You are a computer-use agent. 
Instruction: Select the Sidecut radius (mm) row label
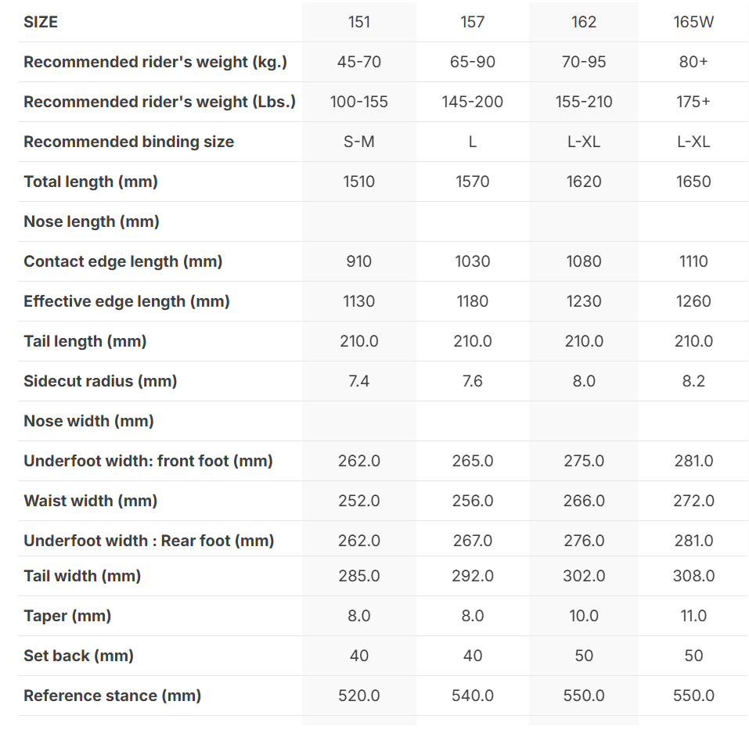coord(100,381)
